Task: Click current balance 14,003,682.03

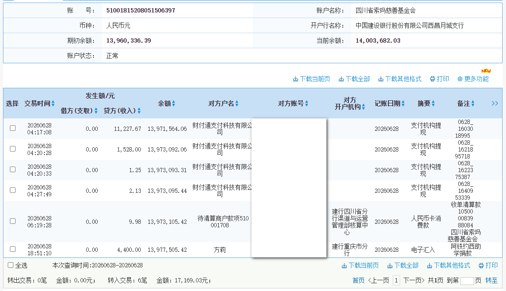Action: coord(378,40)
